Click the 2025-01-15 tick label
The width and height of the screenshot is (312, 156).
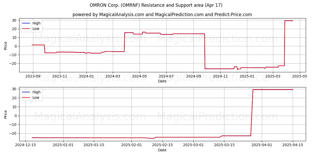[94, 145]
